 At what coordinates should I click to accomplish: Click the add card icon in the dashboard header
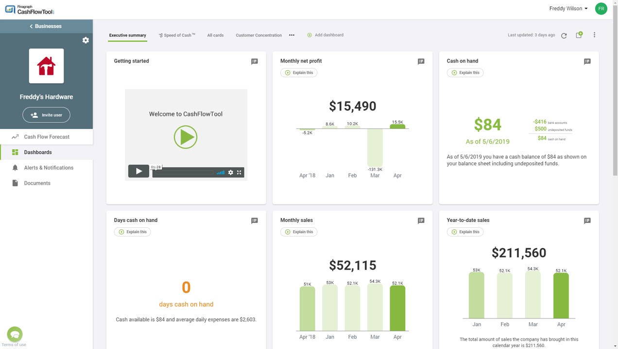click(x=579, y=35)
